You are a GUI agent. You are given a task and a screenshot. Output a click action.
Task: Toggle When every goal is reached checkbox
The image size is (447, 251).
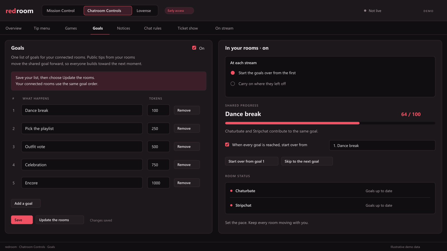coord(227,144)
